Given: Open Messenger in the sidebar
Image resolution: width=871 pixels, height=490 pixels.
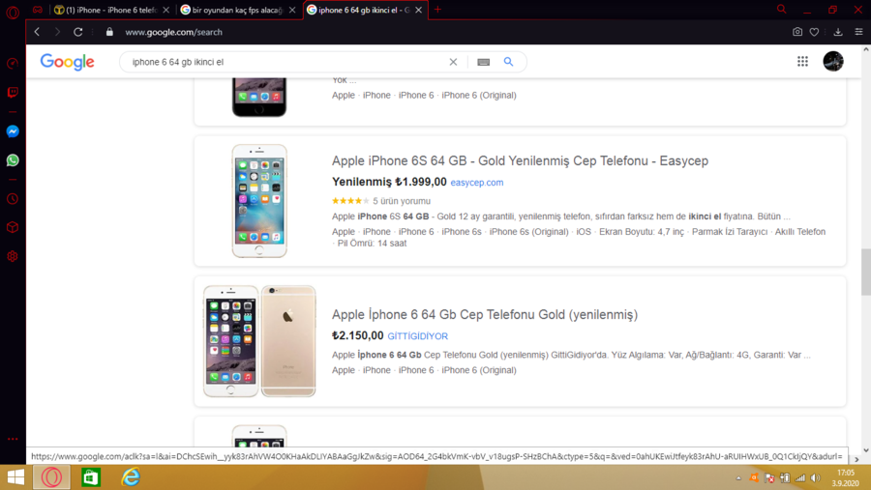Looking at the screenshot, I should click(13, 131).
